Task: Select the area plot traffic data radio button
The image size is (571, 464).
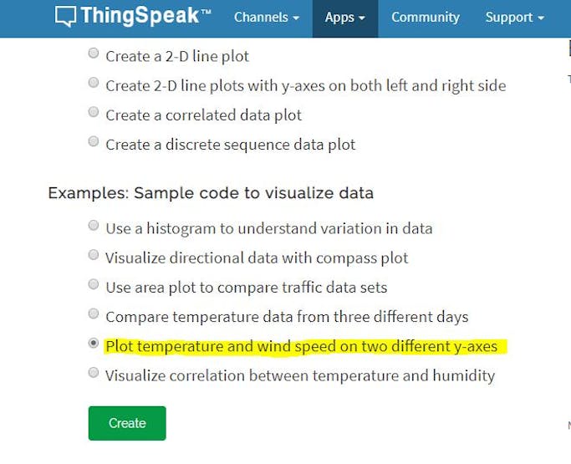Action: [94, 285]
